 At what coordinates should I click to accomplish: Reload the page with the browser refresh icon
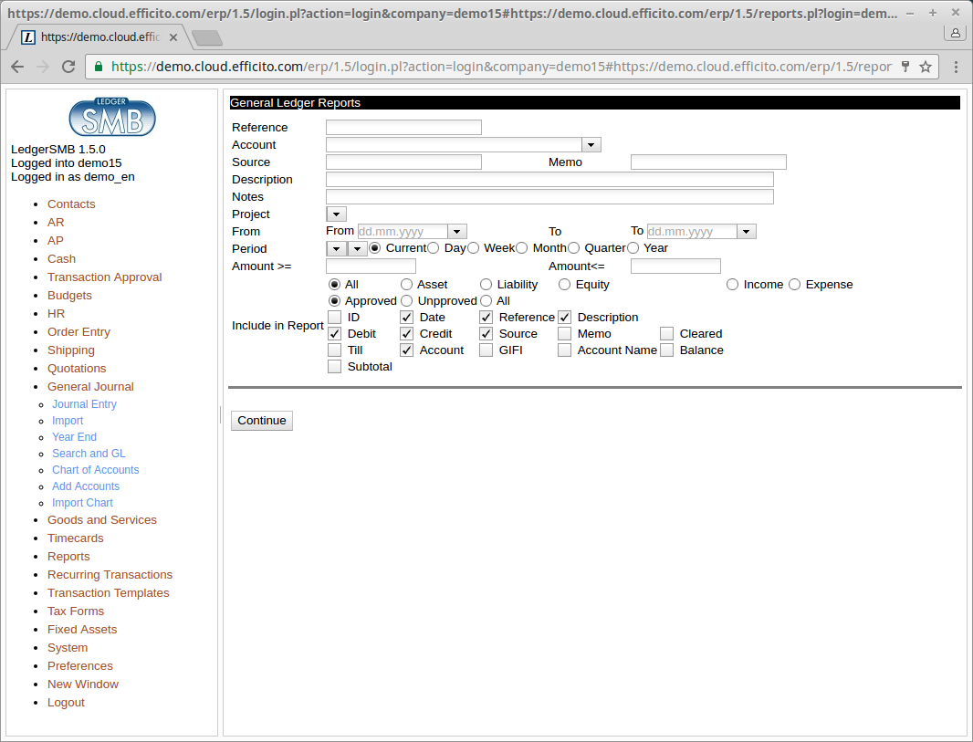[x=68, y=67]
